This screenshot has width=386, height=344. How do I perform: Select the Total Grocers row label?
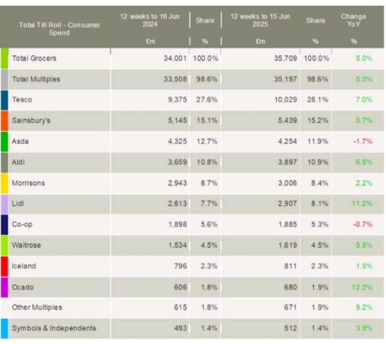[x=34, y=58]
